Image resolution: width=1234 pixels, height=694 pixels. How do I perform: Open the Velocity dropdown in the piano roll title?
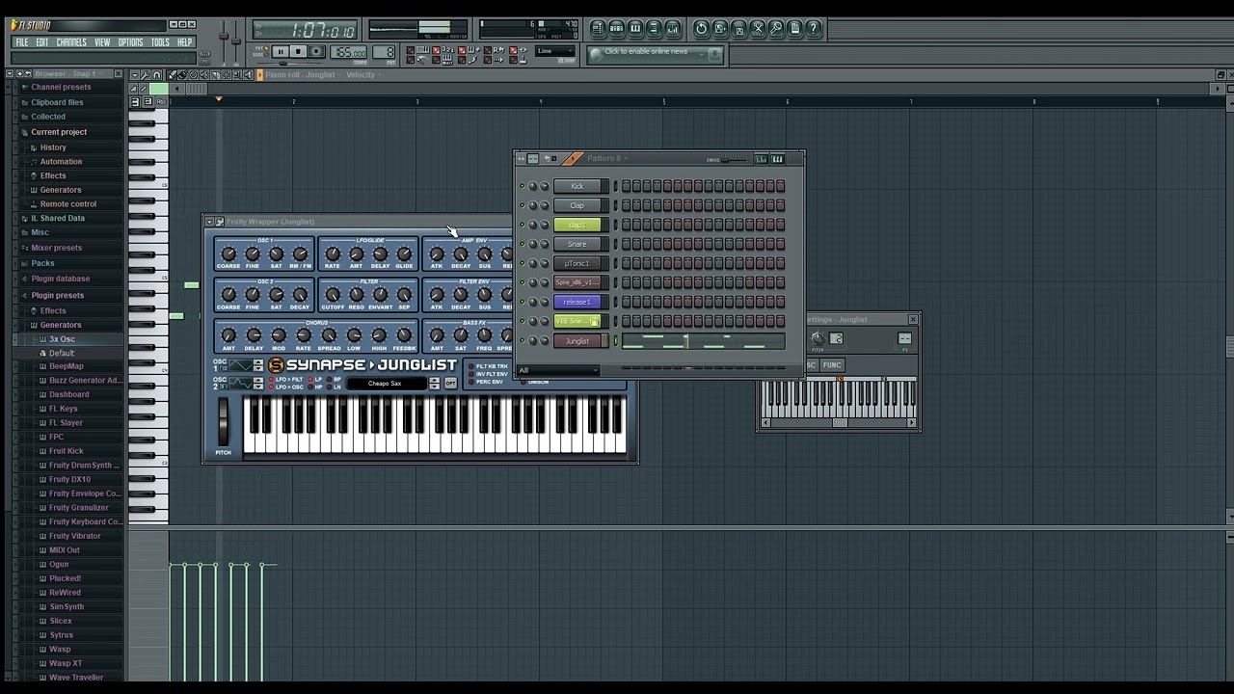coord(362,75)
